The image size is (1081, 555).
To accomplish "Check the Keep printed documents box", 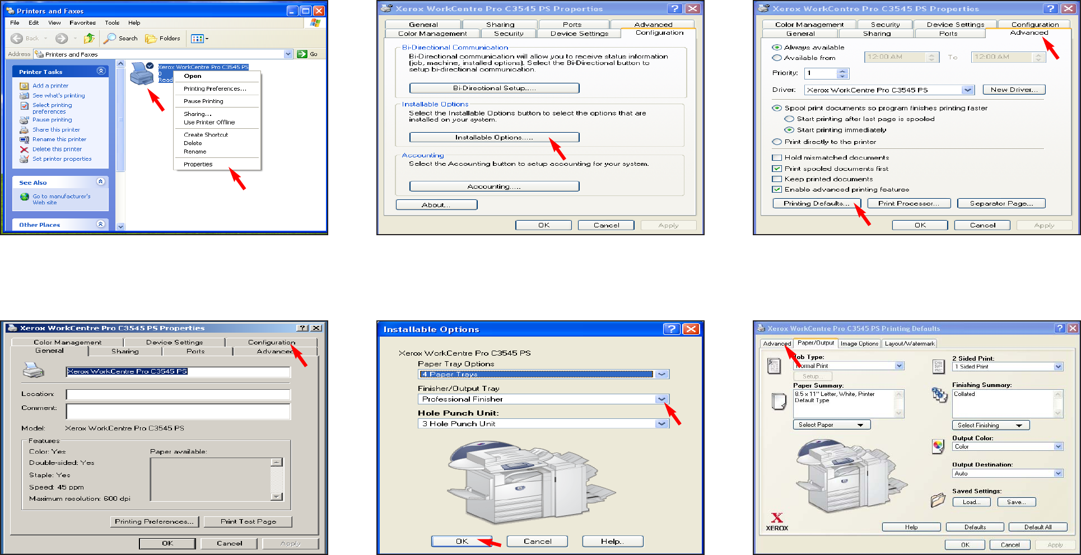I will (x=777, y=179).
